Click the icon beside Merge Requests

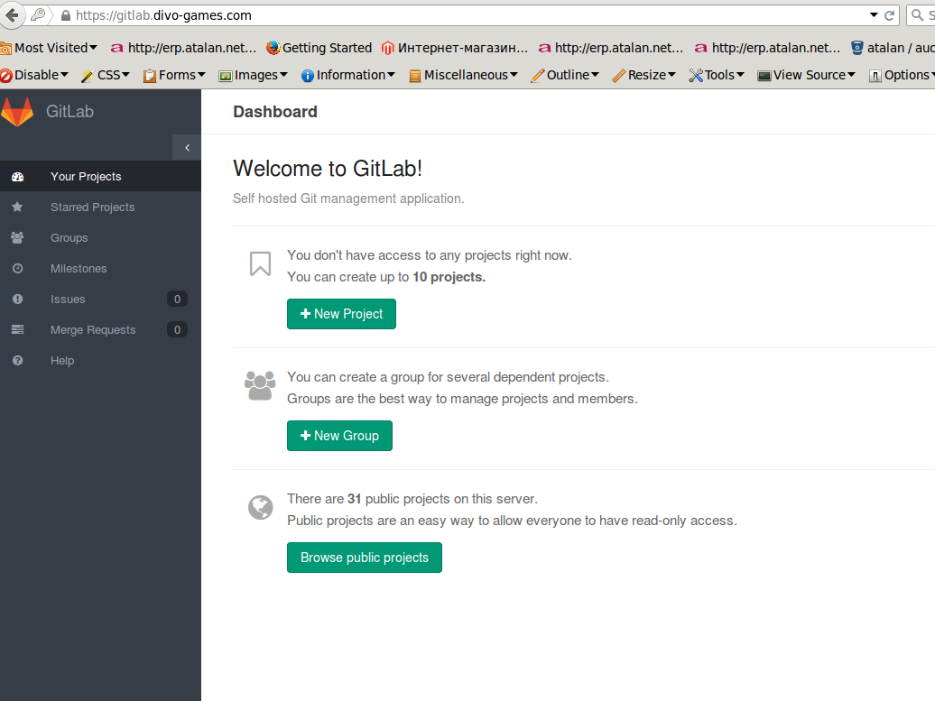[17, 329]
